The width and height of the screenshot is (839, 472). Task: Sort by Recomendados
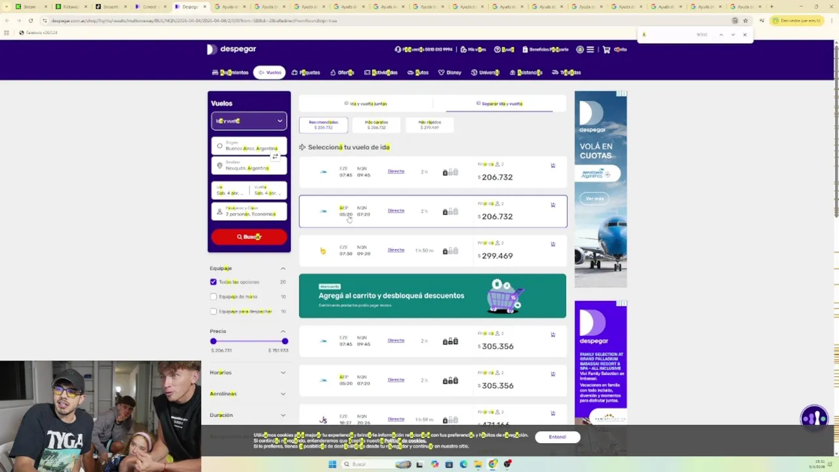click(x=324, y=125)
